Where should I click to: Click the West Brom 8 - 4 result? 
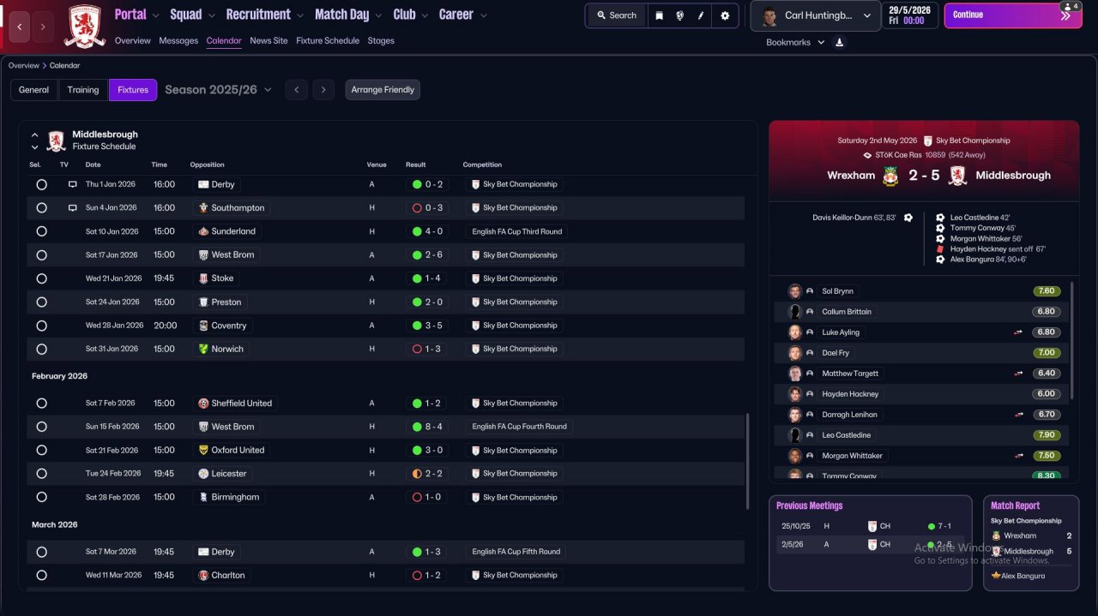[428, 427]
